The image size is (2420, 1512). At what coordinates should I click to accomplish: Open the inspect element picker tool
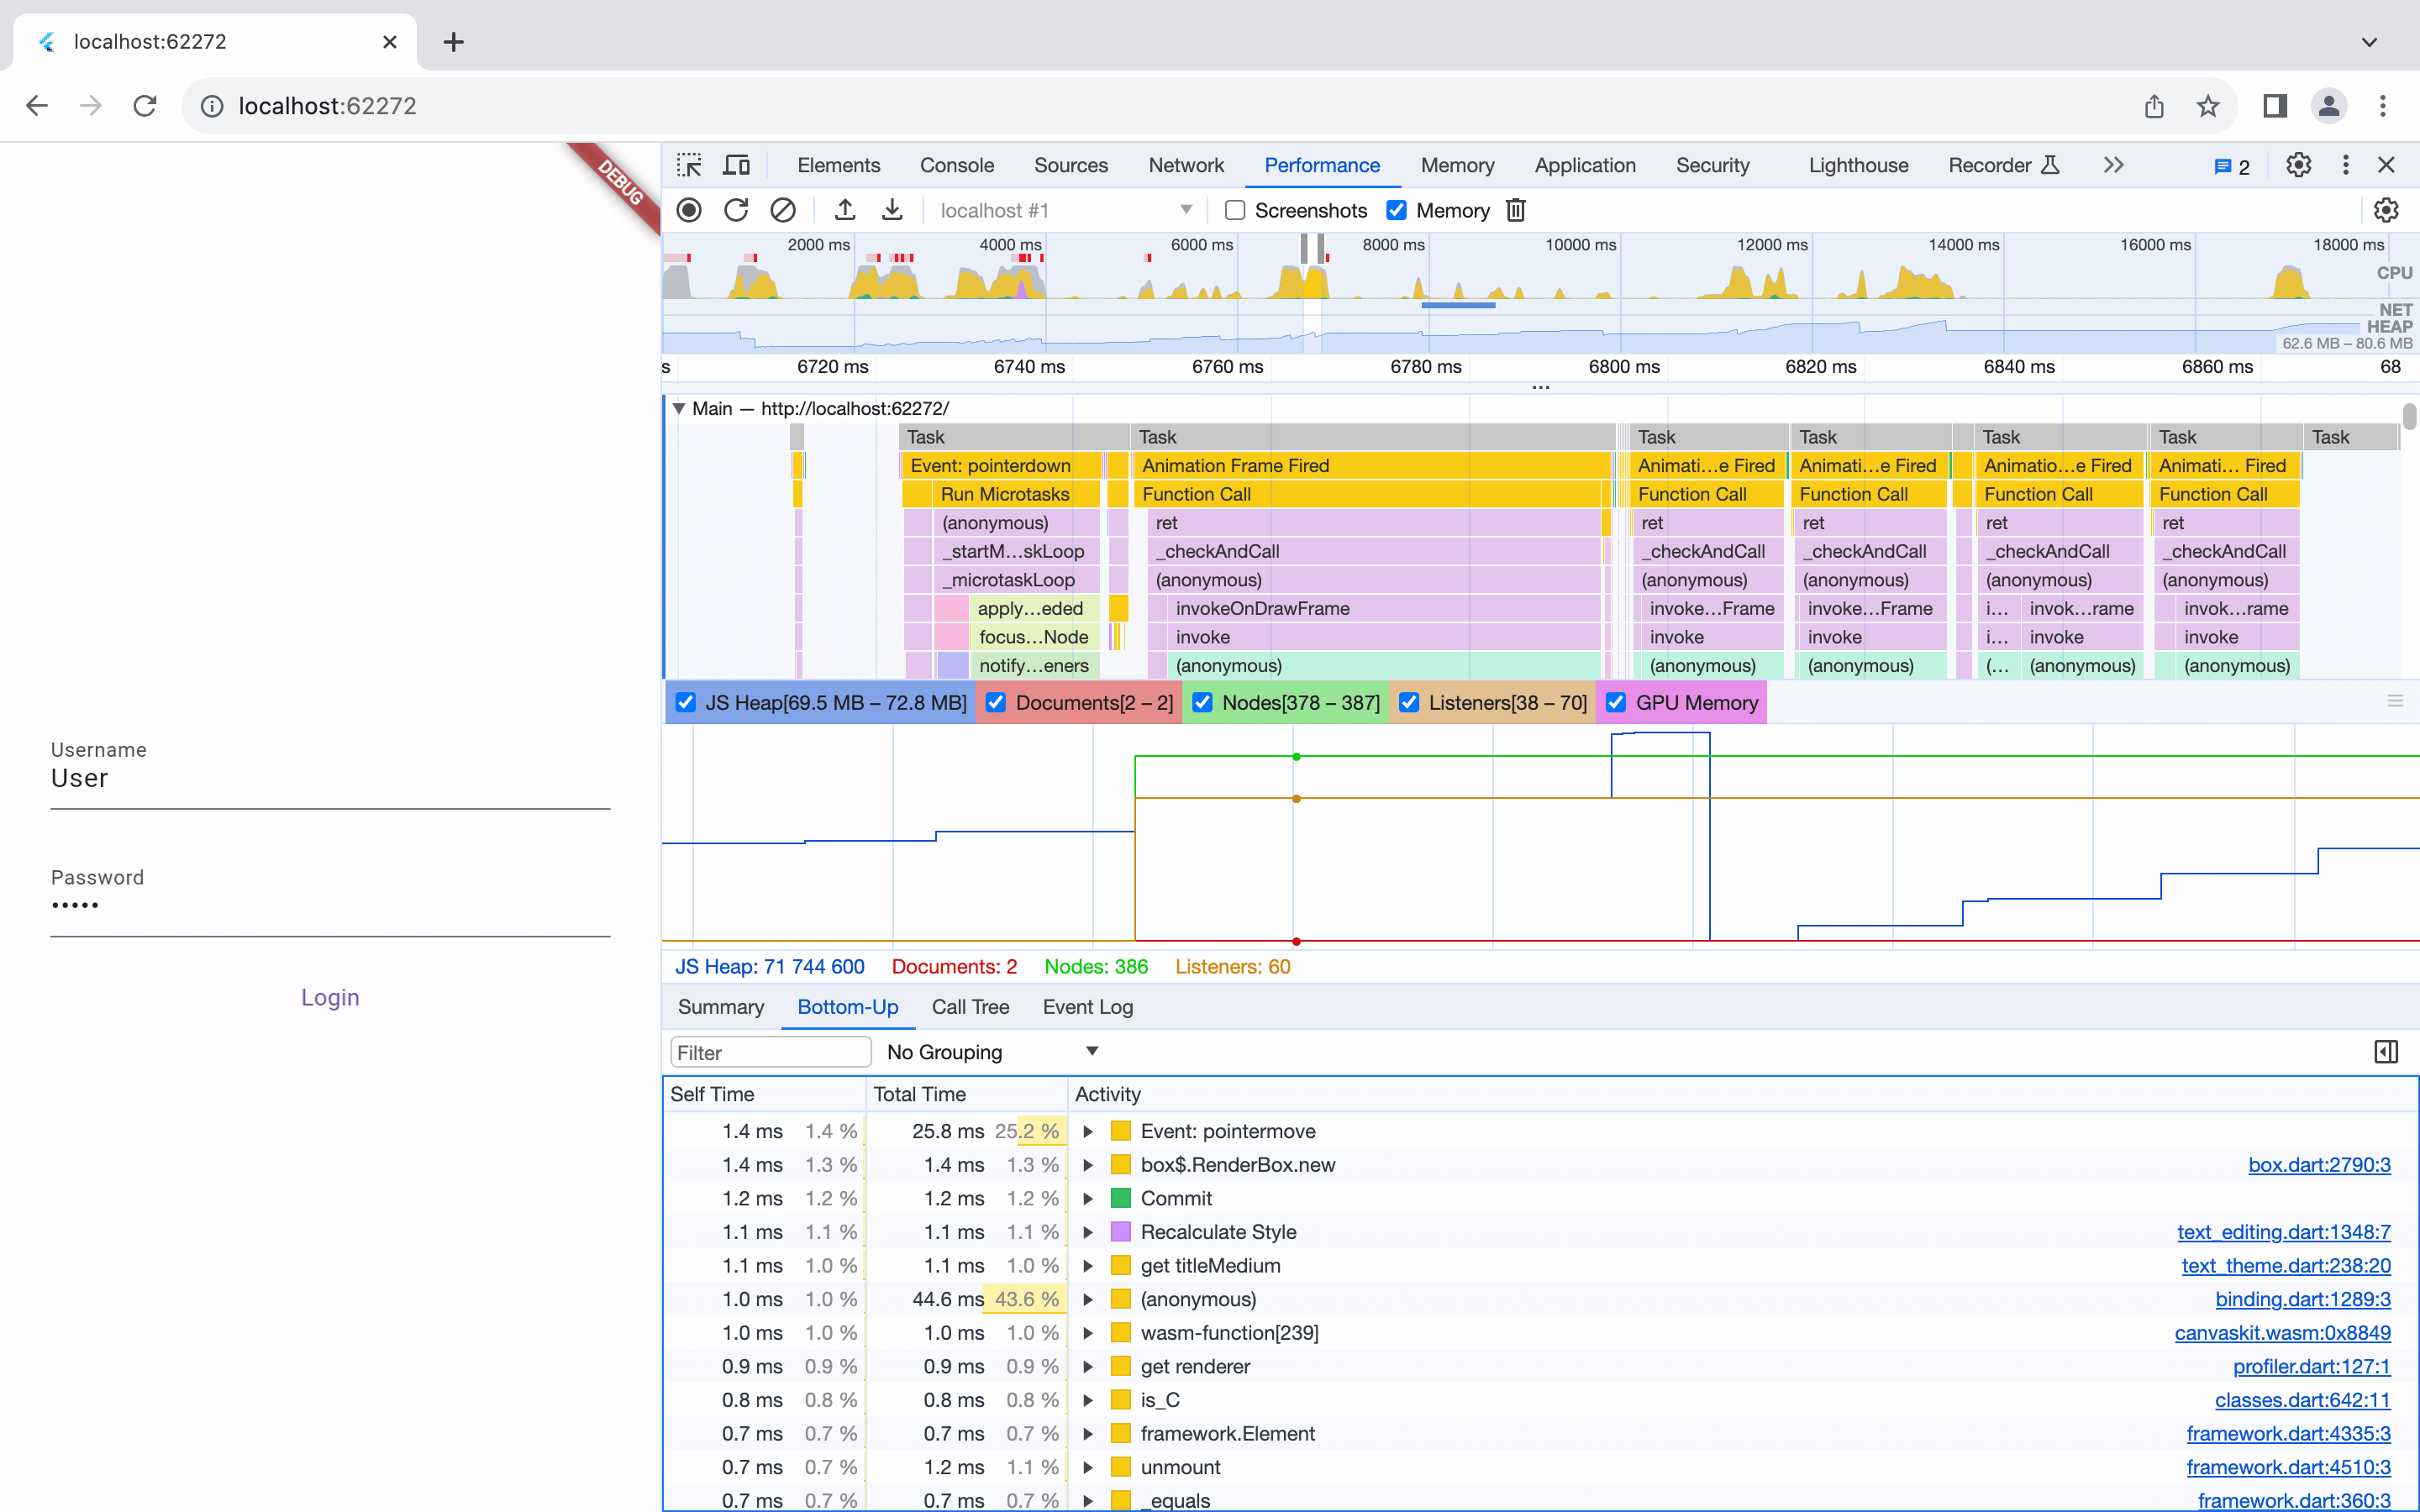click(689, 165)
